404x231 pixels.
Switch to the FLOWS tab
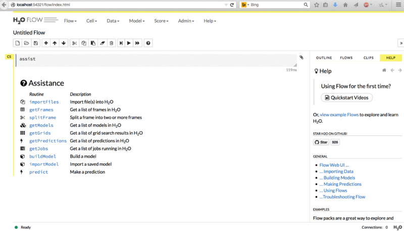coord(346,58)
